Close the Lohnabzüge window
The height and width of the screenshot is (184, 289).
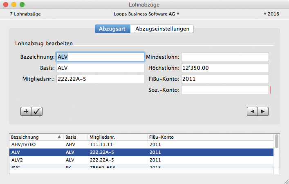pyautogui.click(x=6, y=4)
